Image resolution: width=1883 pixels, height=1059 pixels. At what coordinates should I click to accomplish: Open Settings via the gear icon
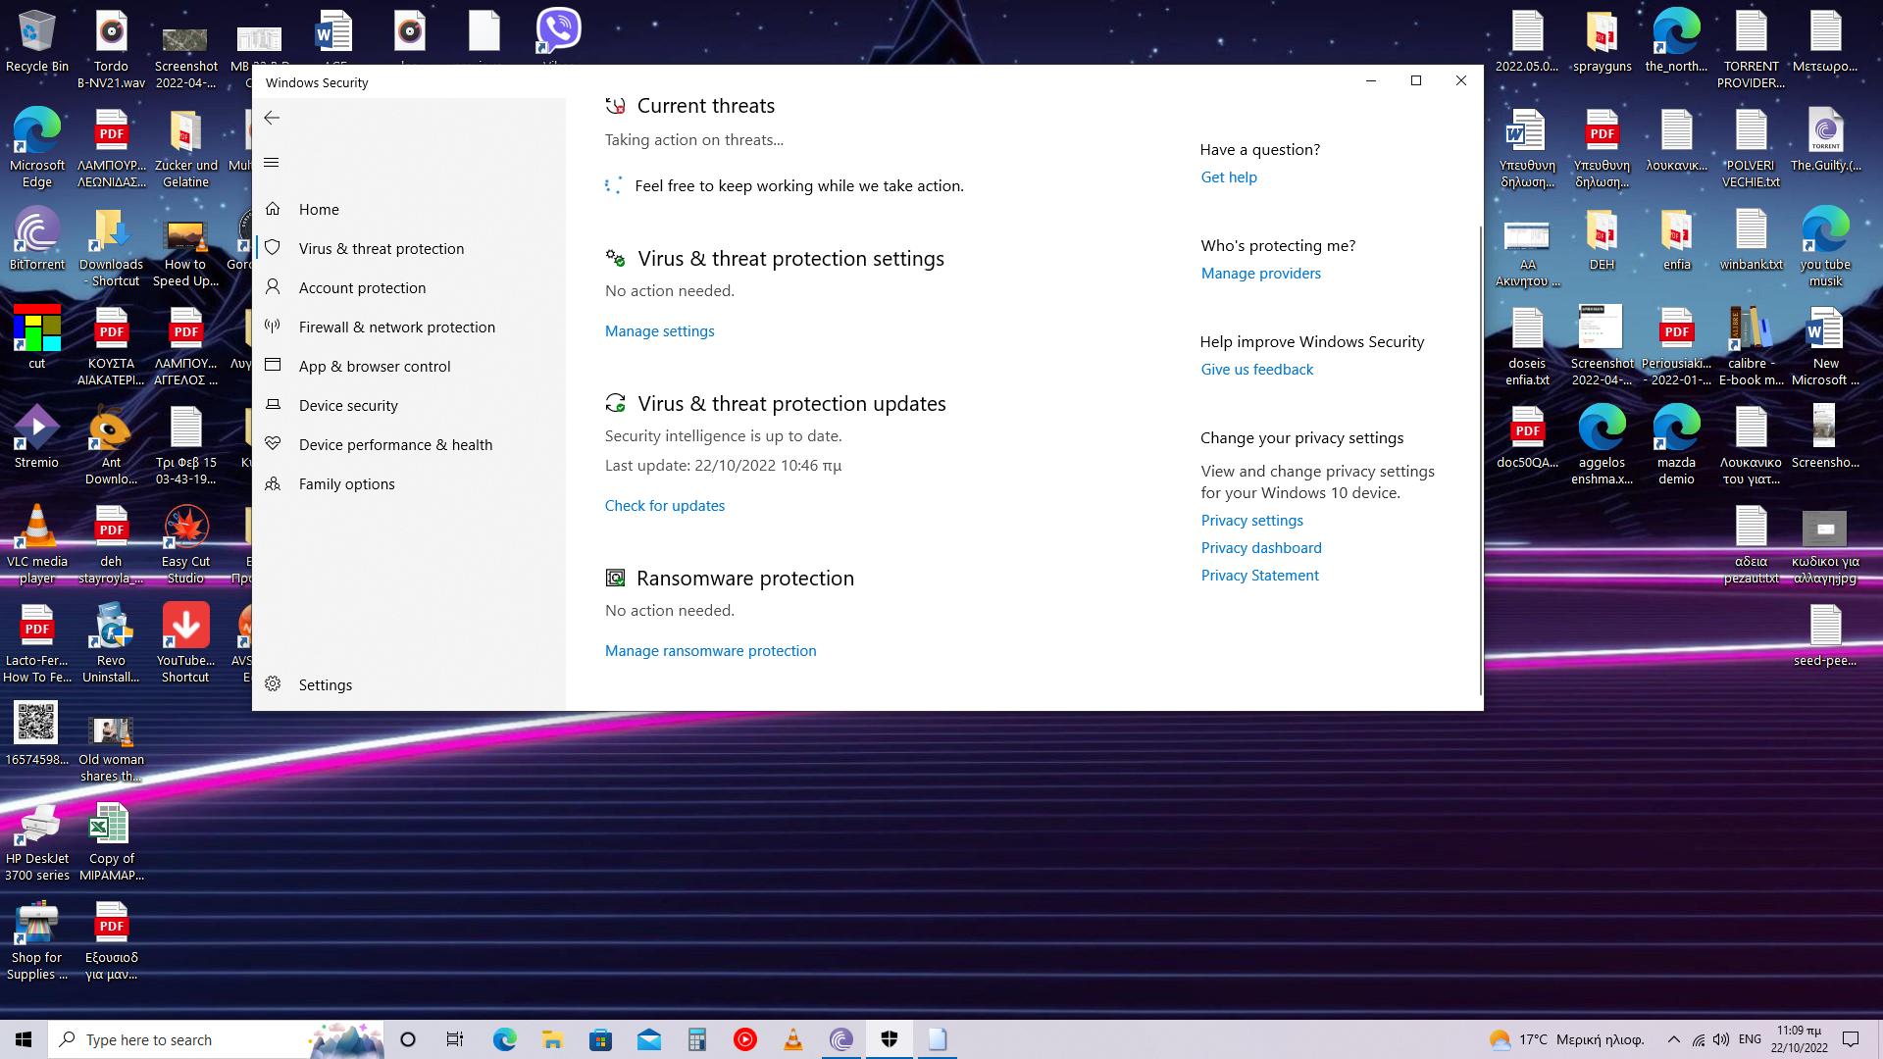coord(273,684)
